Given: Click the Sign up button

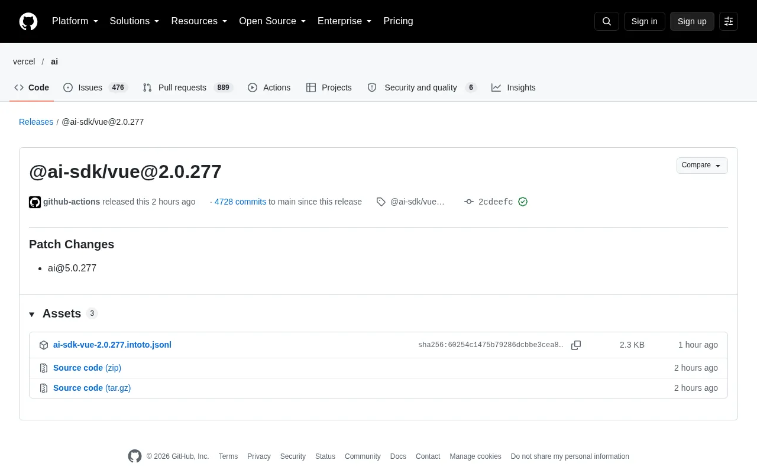Looking at the screenshot, I should [692, 21].
